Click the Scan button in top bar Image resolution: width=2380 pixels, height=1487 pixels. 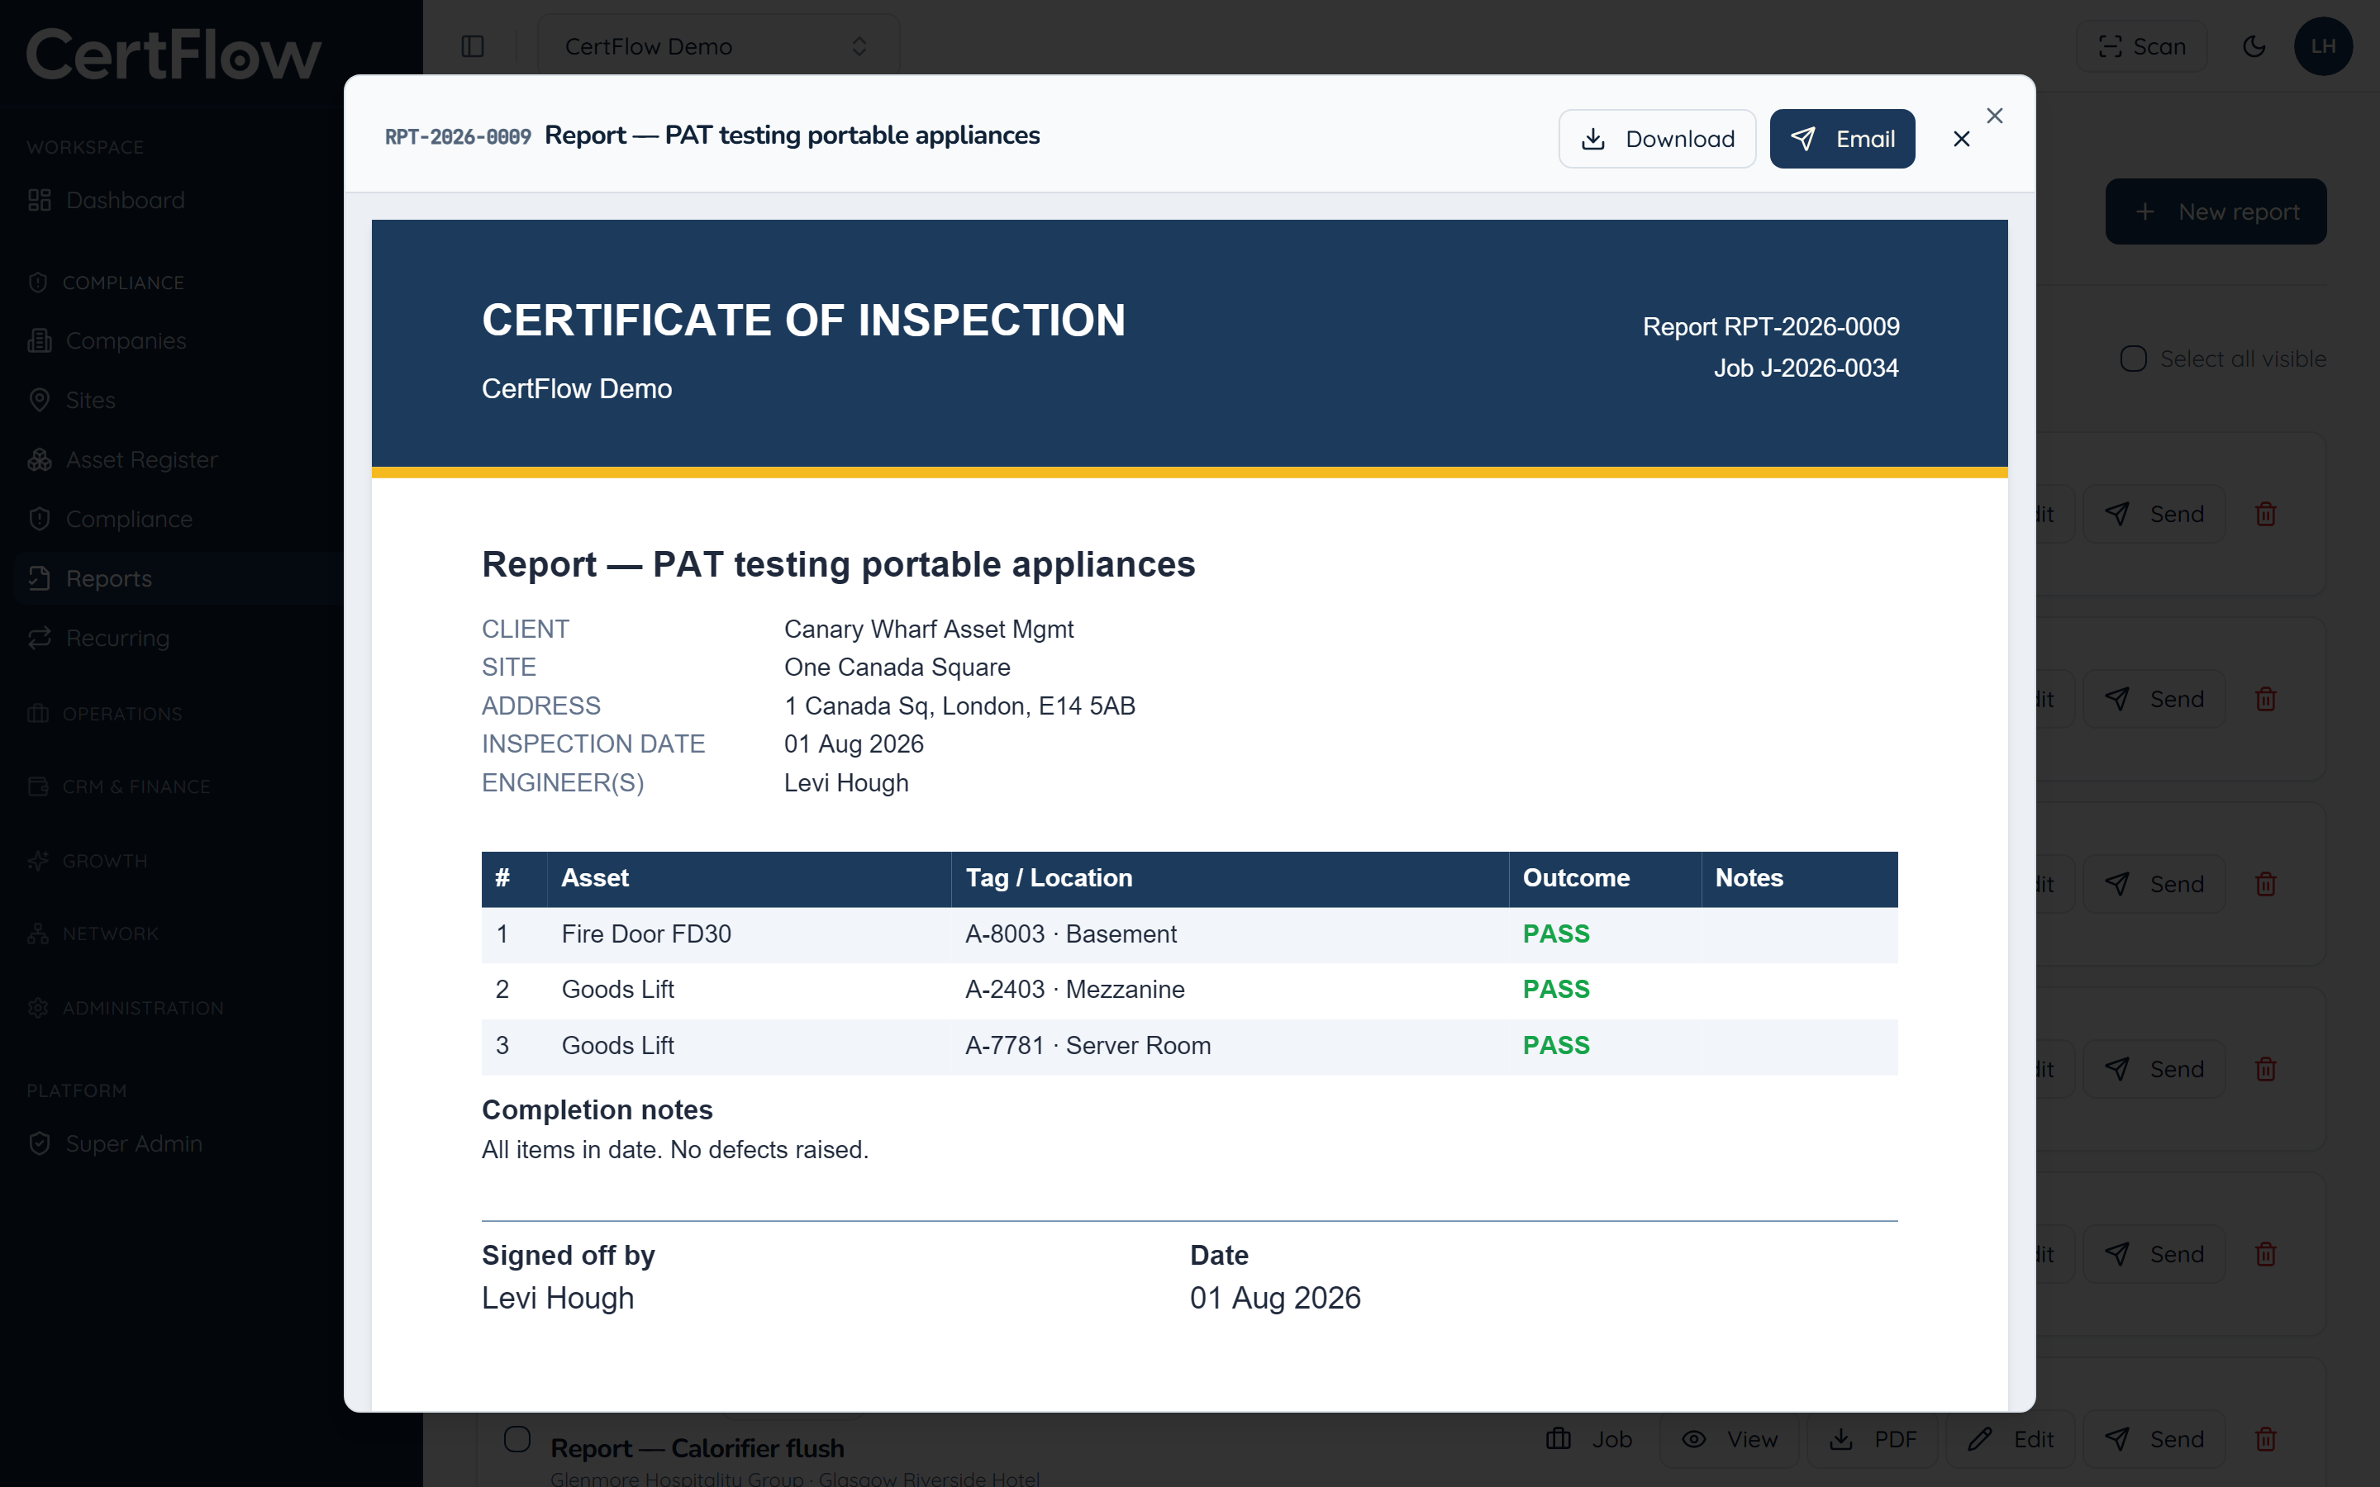tap(2141, 46)
